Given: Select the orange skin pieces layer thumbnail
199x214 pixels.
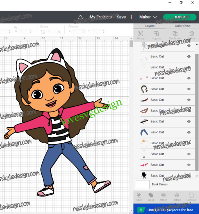Looking at the screenshot, I should [x=144, y=143].
